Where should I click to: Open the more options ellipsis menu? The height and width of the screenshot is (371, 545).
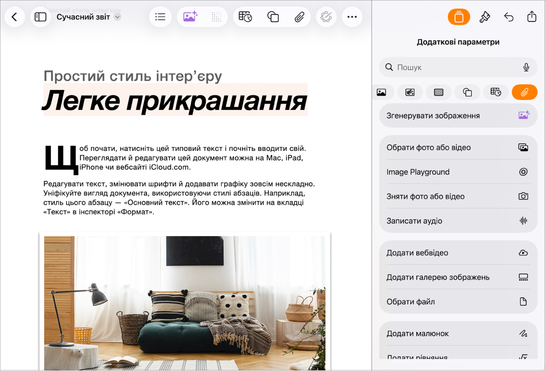coord(352,17)
